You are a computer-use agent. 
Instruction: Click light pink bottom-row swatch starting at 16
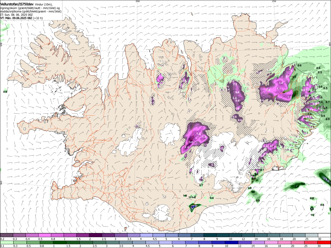pyautogui.click(x=271, y=242)
